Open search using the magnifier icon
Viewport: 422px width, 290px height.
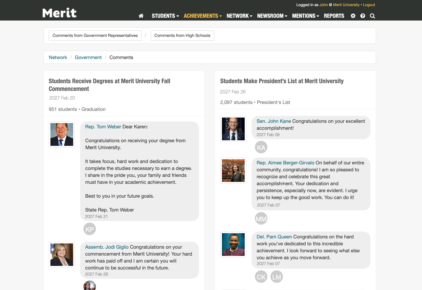[372, 16]
